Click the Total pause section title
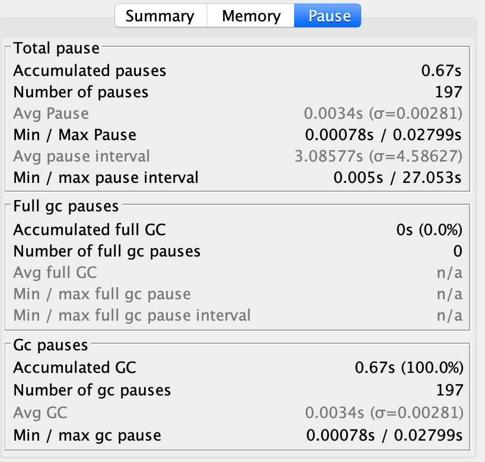The width and height of the screenshot is (485, 462). pos(56,49)
